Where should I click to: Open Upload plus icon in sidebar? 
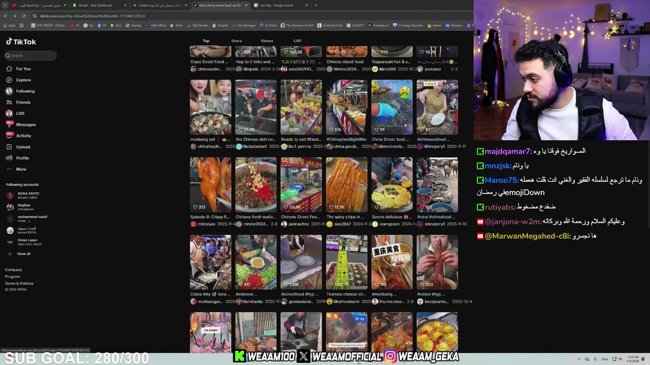pyautogui.click(x=9, y=147)
